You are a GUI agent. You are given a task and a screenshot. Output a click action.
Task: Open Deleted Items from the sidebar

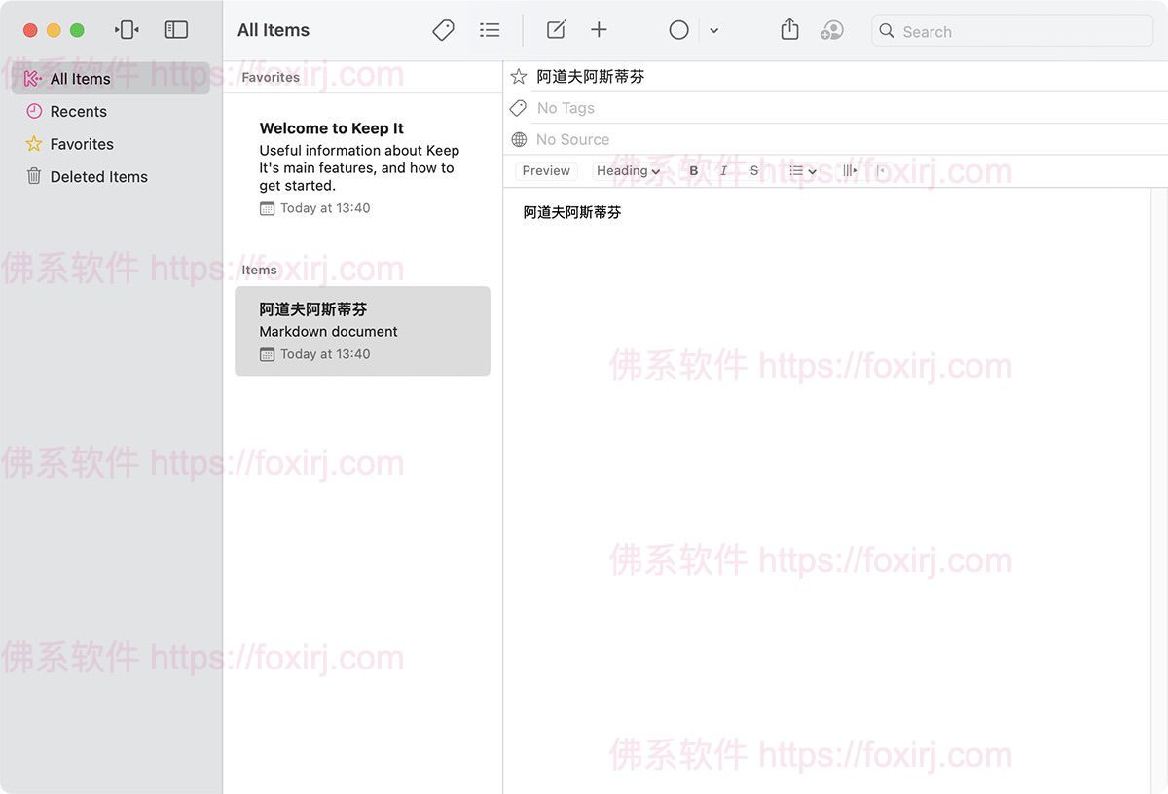pos(99,176)
